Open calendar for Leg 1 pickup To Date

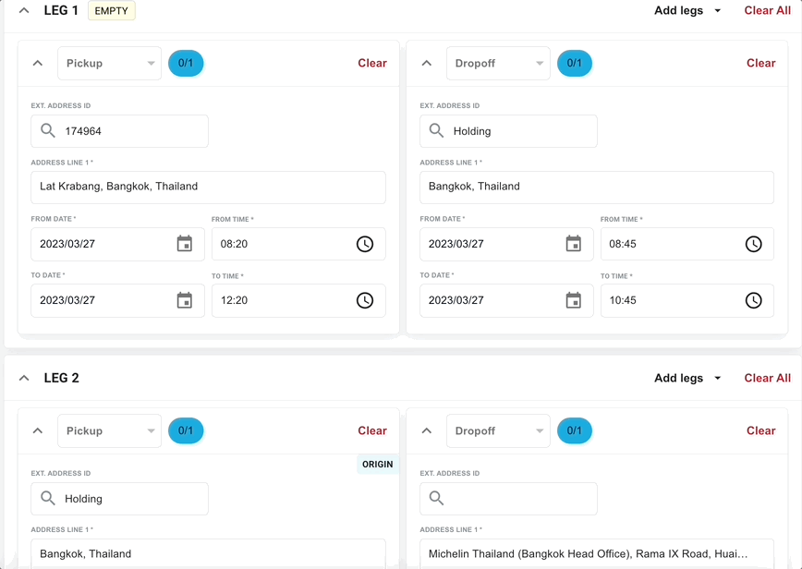(184, 300)
